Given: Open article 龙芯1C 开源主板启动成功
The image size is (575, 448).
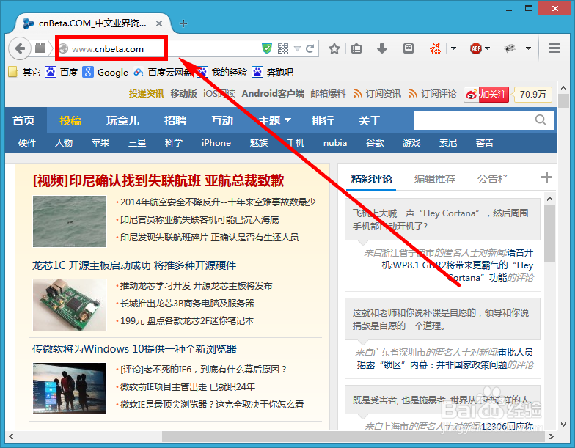Looking at the screenshot, I should click(x=133, y=265).
